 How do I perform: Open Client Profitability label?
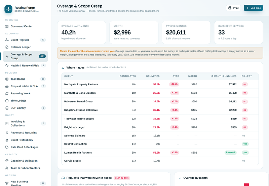tap(22, 140)
